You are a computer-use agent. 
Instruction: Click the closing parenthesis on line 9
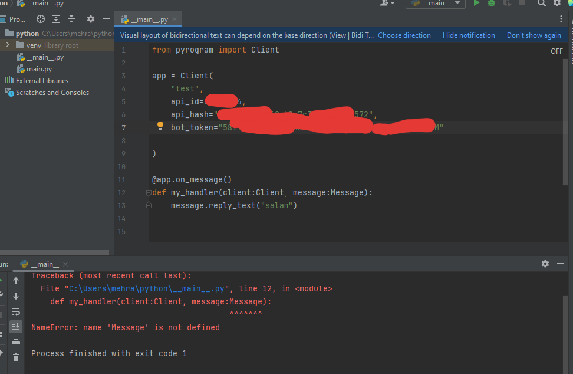pyautogui.click(x=154, y=153)
